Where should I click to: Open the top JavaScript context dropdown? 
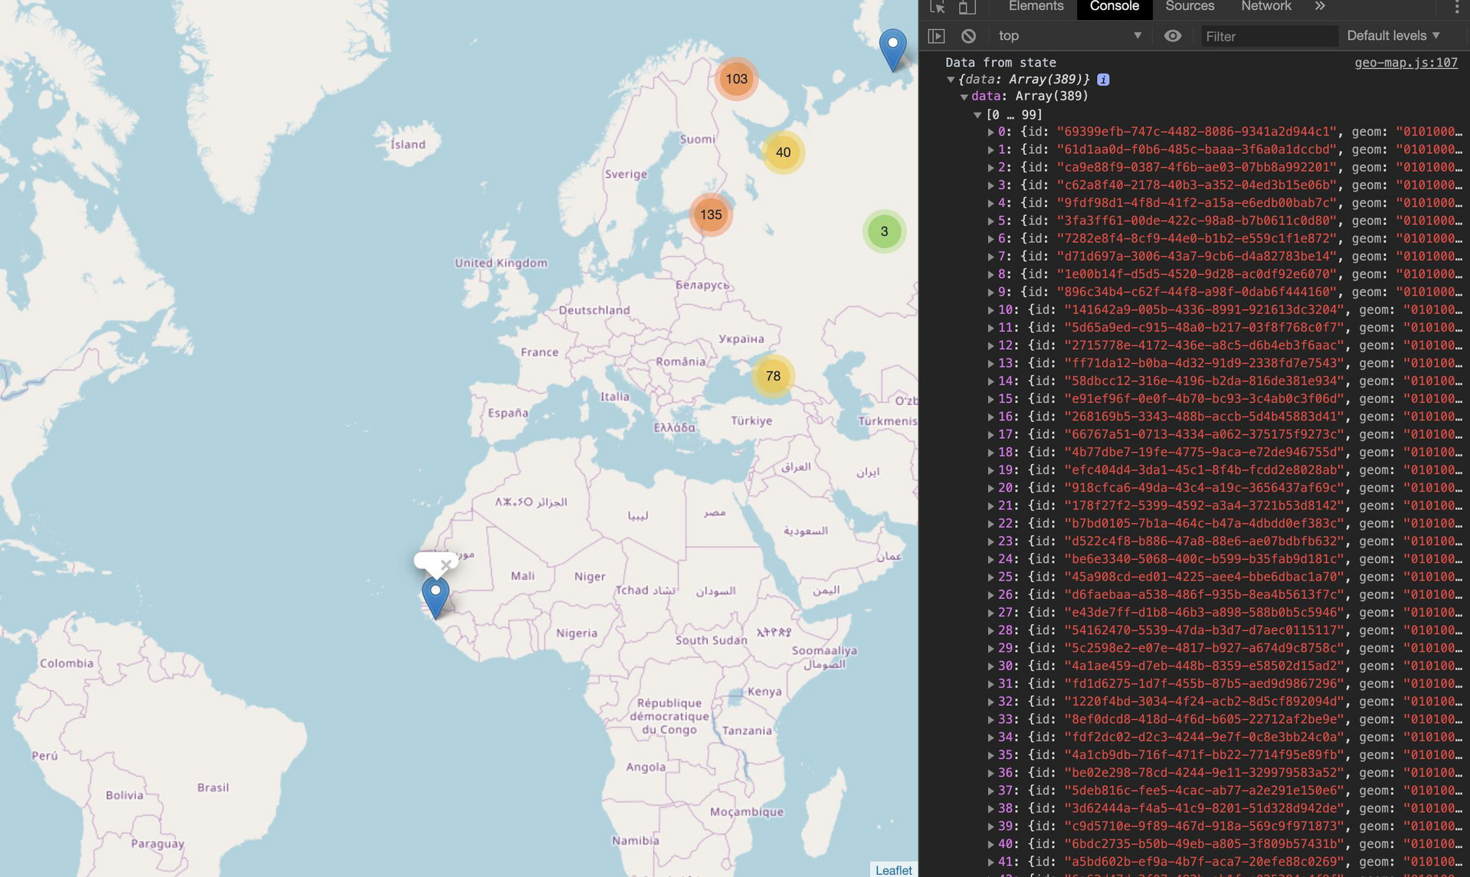coord(1070,36)
